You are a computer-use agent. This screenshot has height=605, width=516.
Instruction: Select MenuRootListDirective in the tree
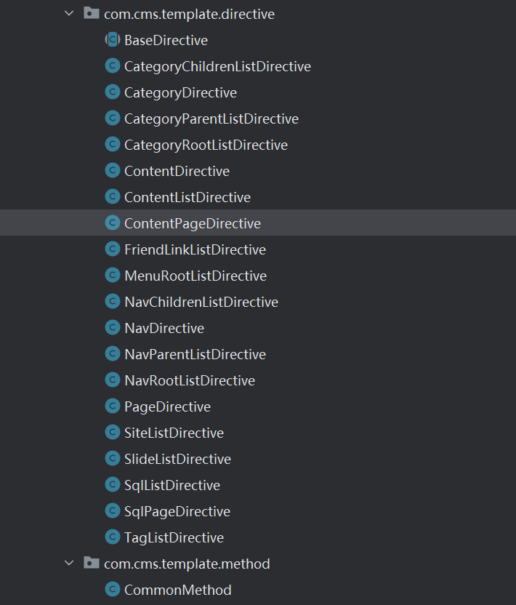[195, 276]
